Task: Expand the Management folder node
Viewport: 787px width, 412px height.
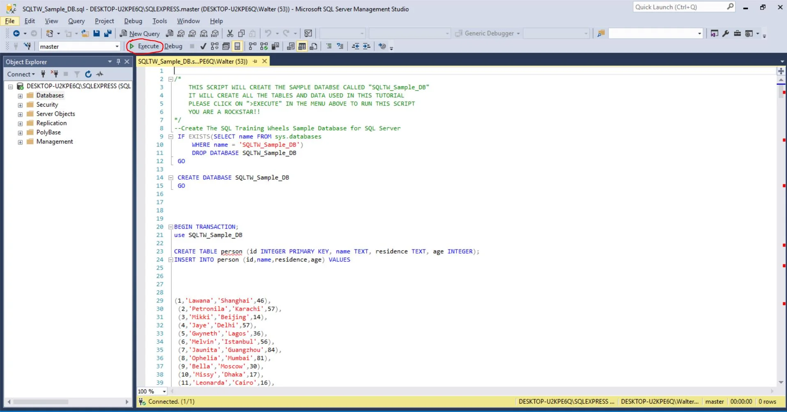Action: 20,142
